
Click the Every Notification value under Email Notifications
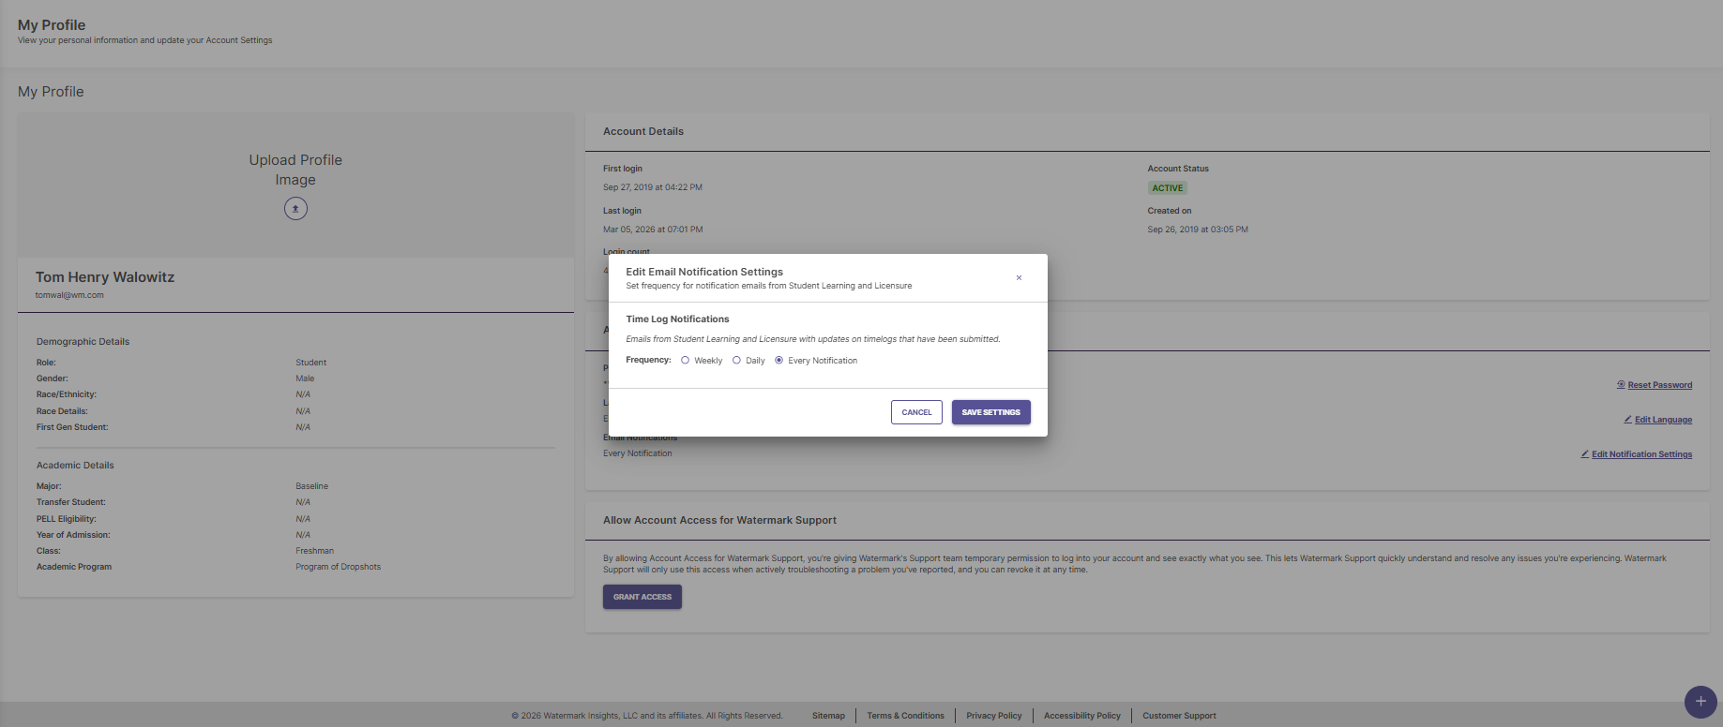pyautogui.click(x=638, y=453)
